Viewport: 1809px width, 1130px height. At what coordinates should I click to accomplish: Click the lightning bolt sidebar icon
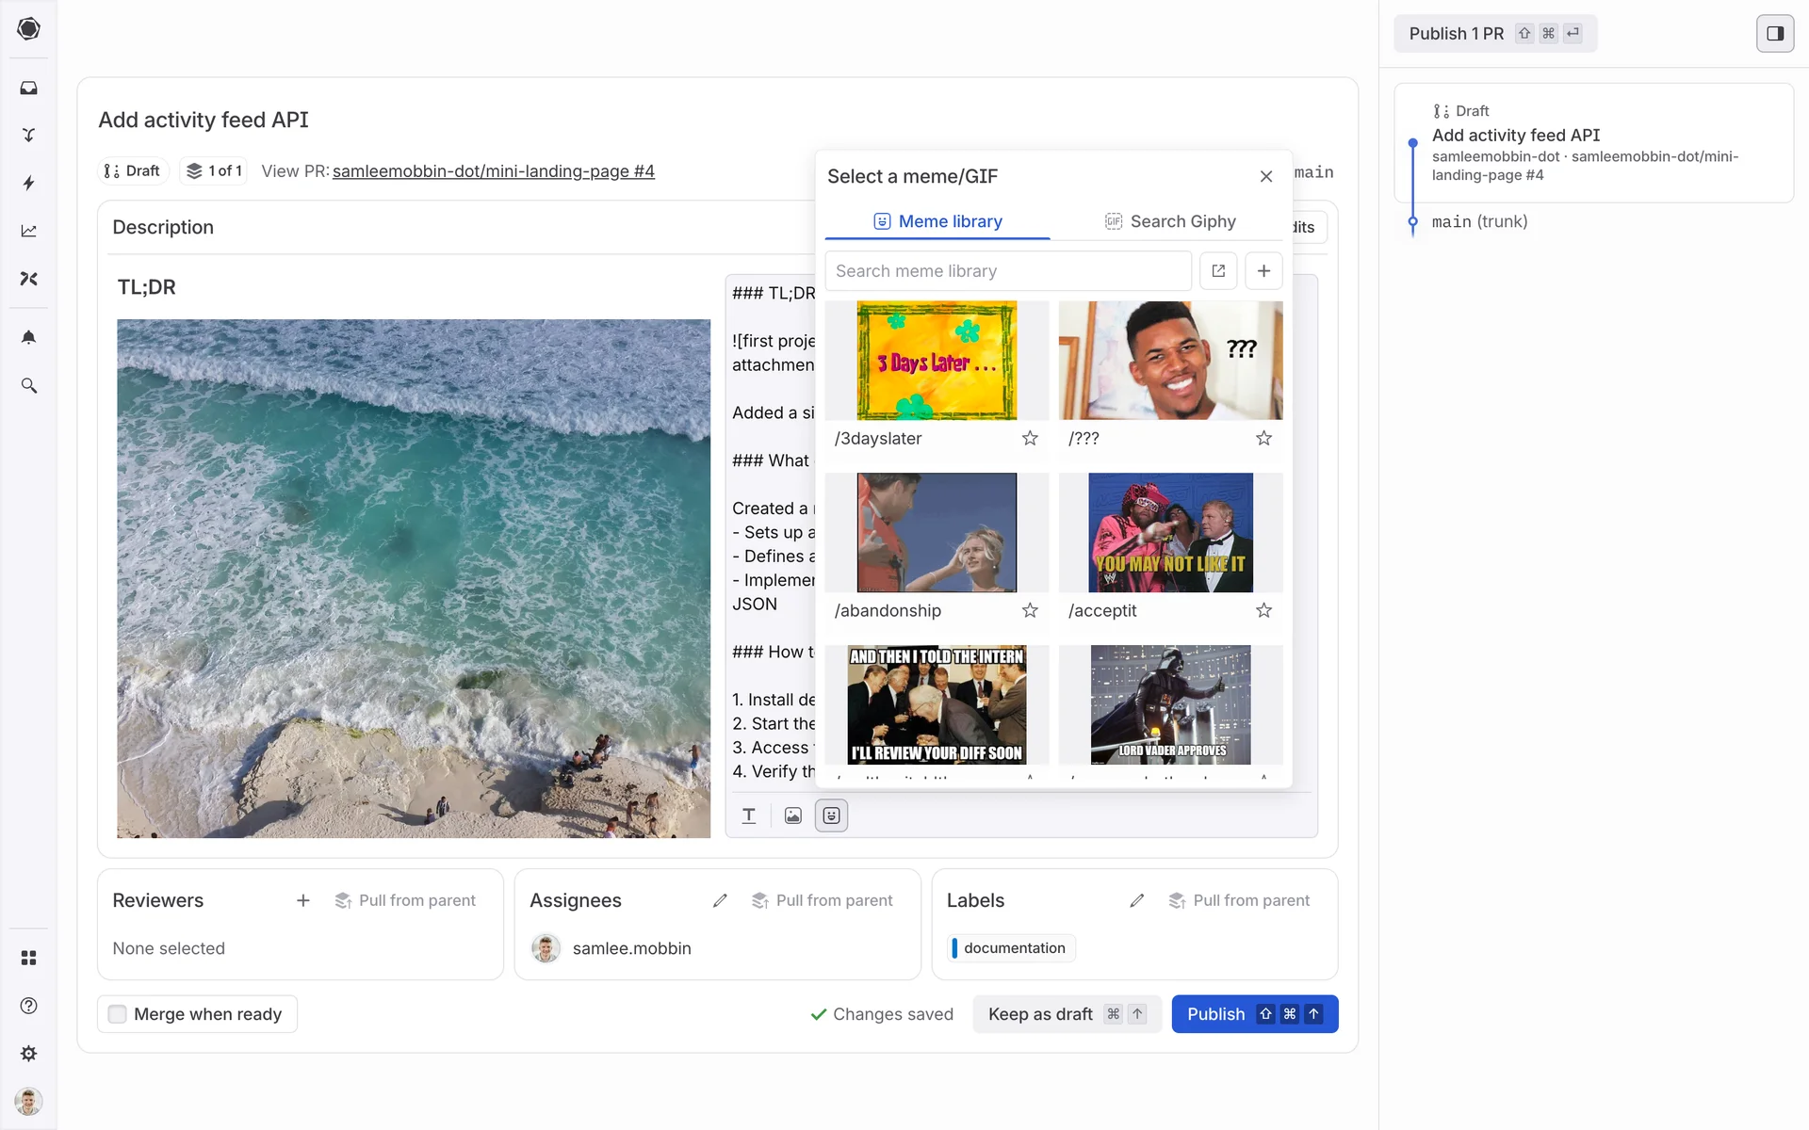(x=29, y=183)
